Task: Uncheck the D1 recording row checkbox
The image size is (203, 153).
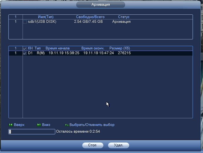Action: click(x=25, y=53)
